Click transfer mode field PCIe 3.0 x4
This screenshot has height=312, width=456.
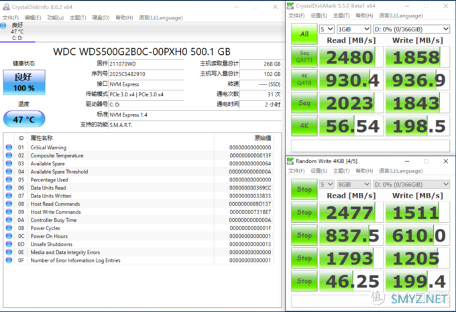(x=147, y=94)
